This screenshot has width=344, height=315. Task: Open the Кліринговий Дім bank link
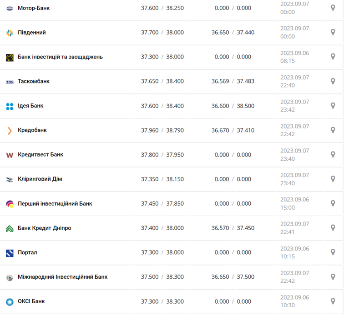[x=40, y=179]
